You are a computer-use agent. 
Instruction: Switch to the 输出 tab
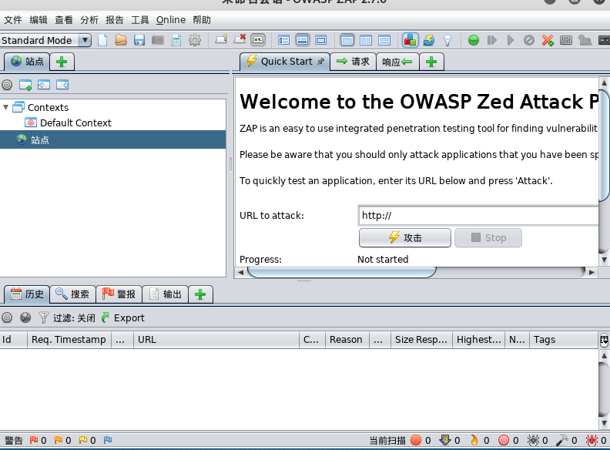pos(166,294)
